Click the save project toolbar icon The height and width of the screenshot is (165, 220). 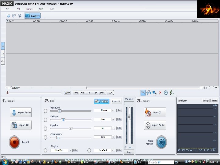(x=20, y=16)
